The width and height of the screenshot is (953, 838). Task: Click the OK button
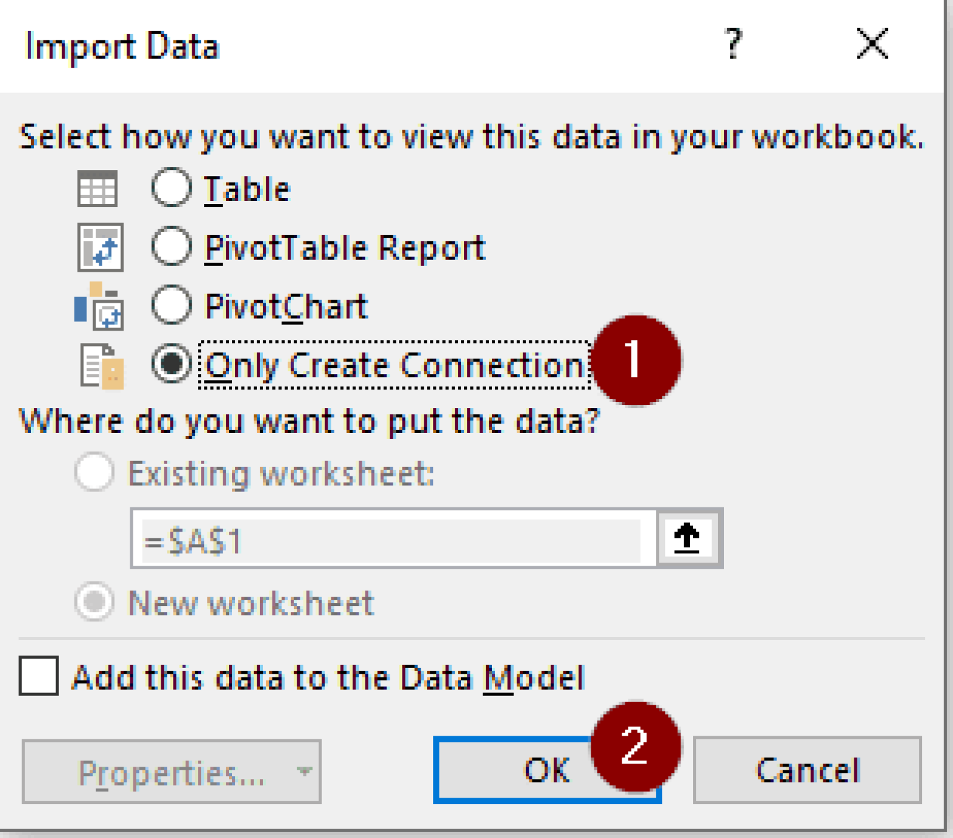click(547, 771)
